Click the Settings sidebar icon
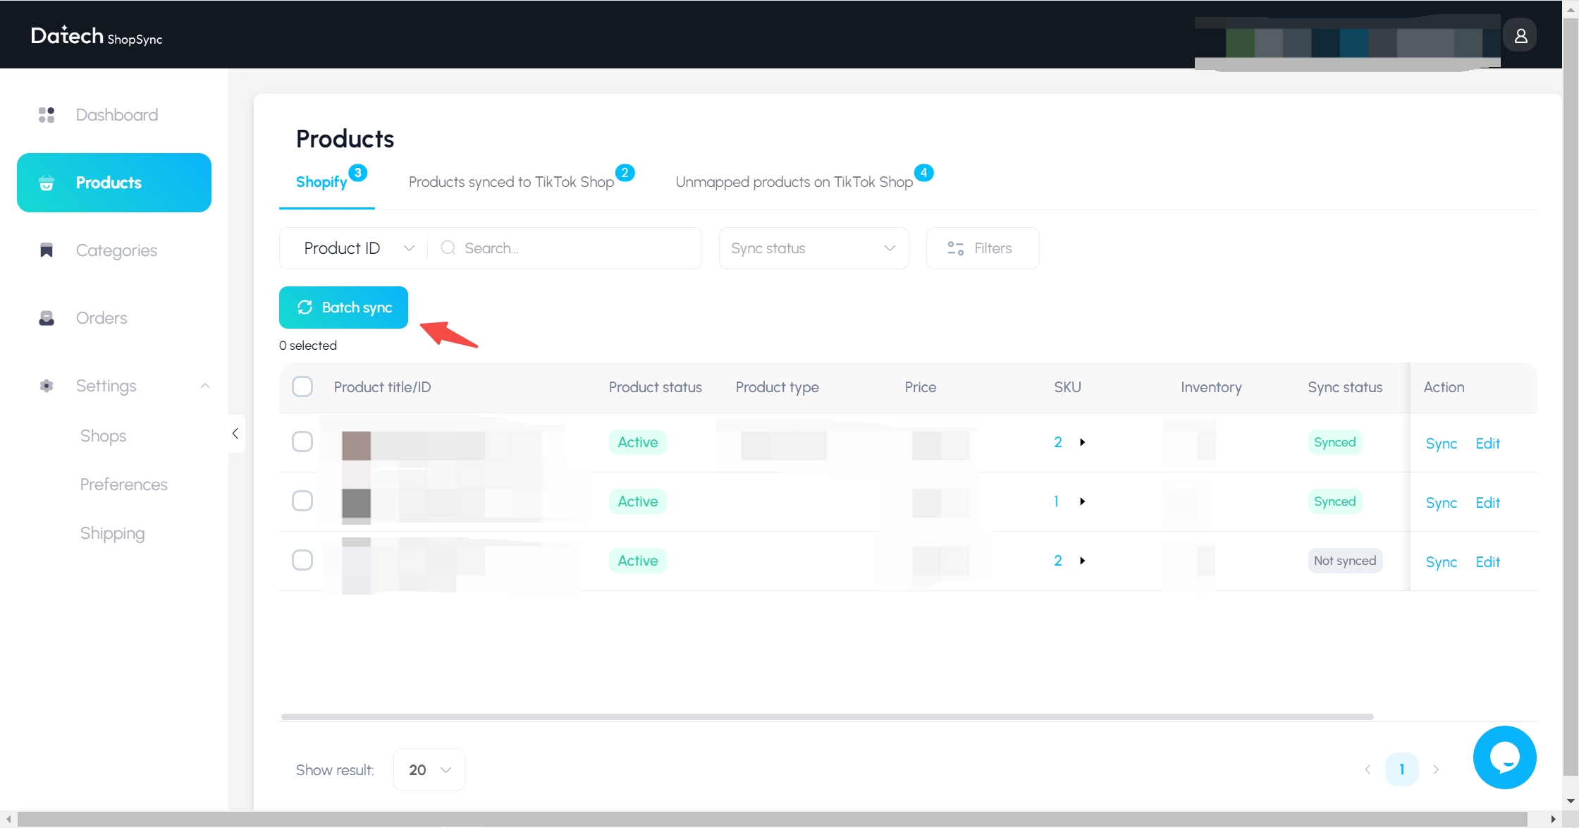This screenshot has height=828, width=1579. 45,386
